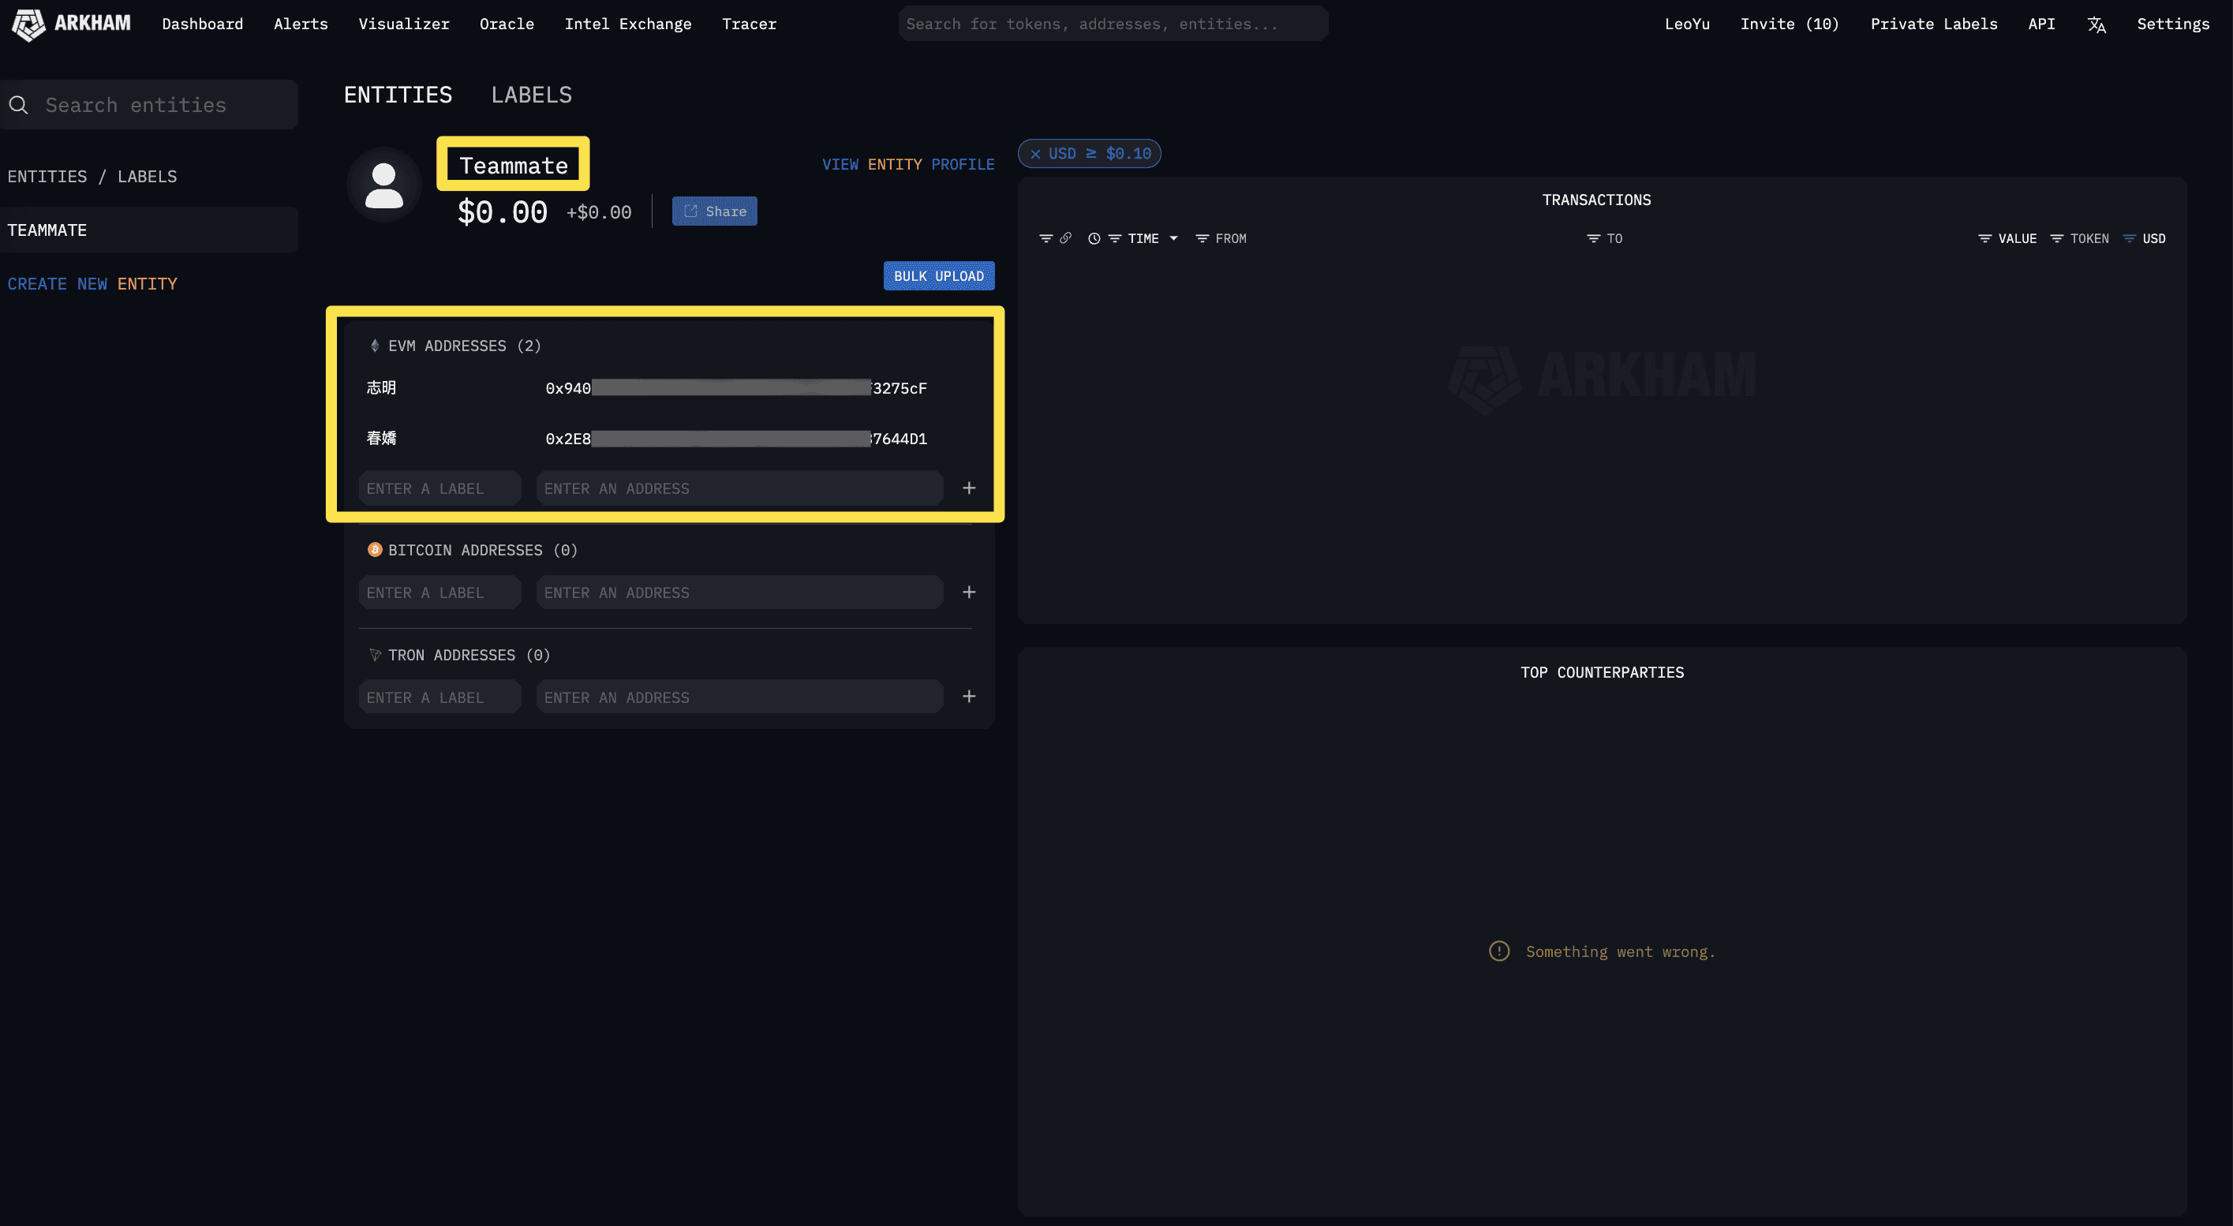Click Invite (10) link
2233x1226 pixels.
1790,24
